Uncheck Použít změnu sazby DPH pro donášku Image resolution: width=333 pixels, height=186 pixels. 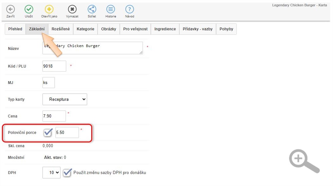pyautogui.click(x=67, y=172)
